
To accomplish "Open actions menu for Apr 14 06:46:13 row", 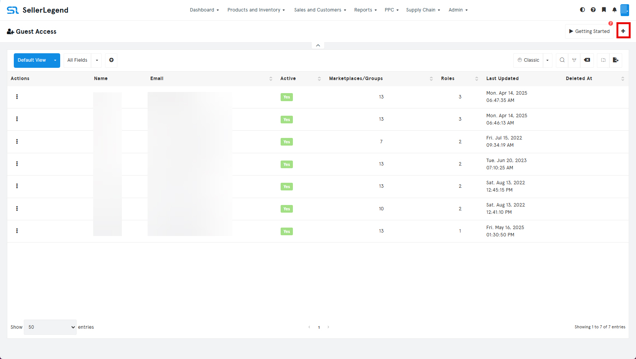I will tap(17, 119).
